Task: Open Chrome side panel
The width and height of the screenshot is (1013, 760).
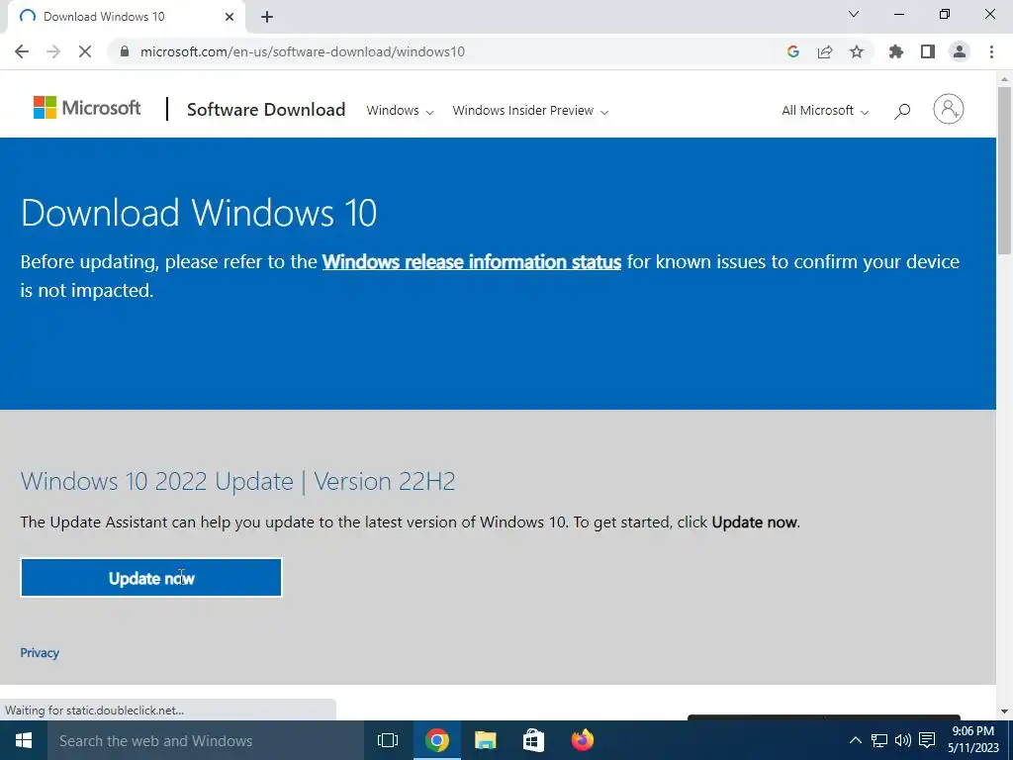Action: 928,51
